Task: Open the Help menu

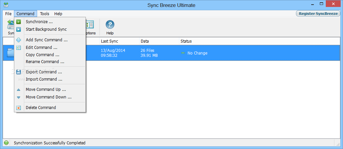Action: [58, 14]
